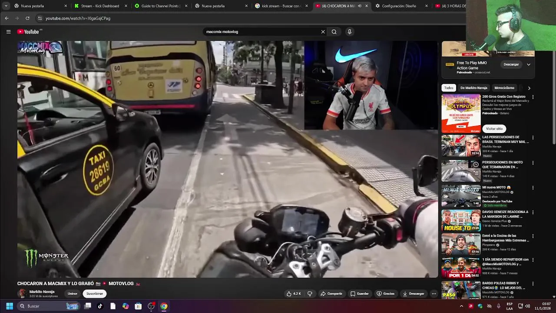The width and height of the screenshot is (556, 313).
Task: Close the Stream - Kick Dashboard tab
Action: [126, 6]
